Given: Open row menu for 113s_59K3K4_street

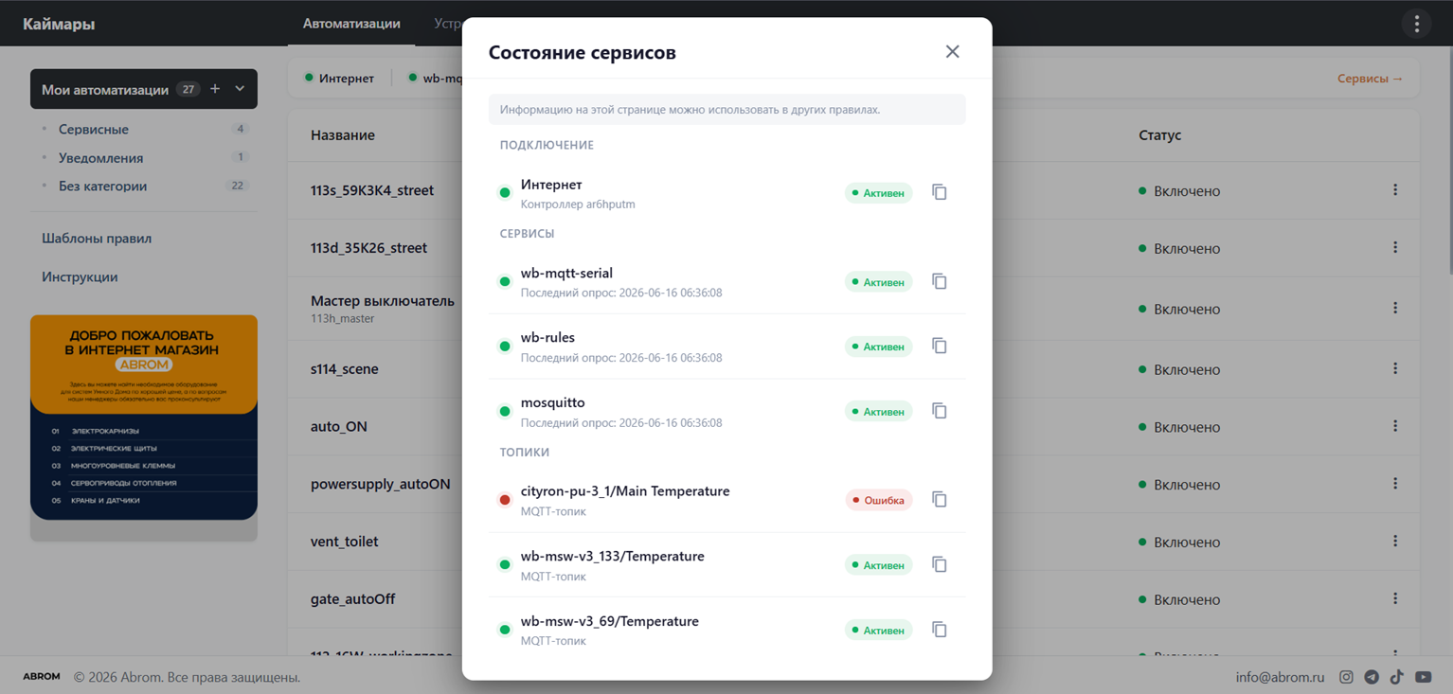Looking at the screenshot, I should pos(1394,190).
